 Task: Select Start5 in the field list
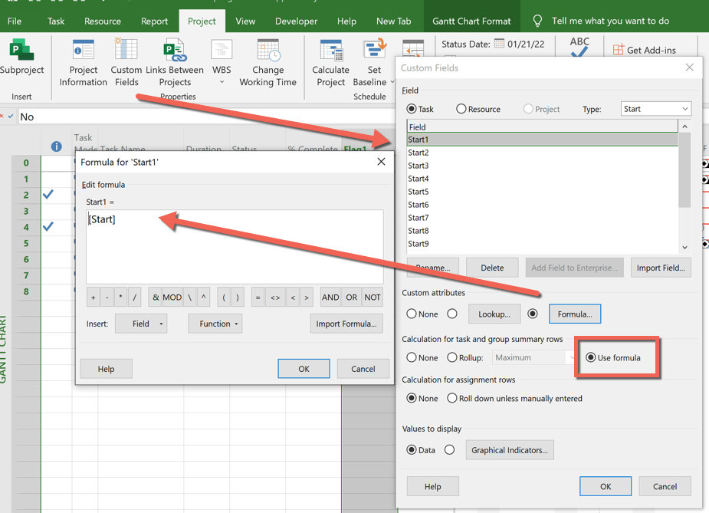543,192
